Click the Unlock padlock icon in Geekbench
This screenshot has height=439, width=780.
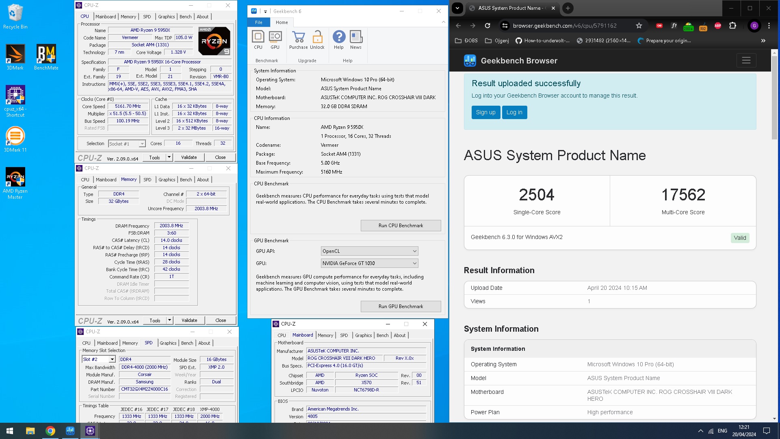tap(317, 40)
